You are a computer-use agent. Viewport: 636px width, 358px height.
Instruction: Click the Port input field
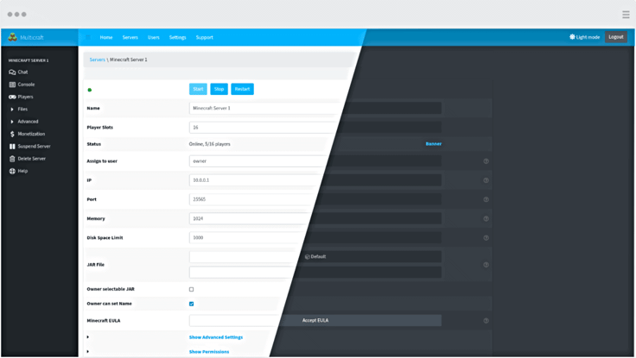(x=315, y=199)
